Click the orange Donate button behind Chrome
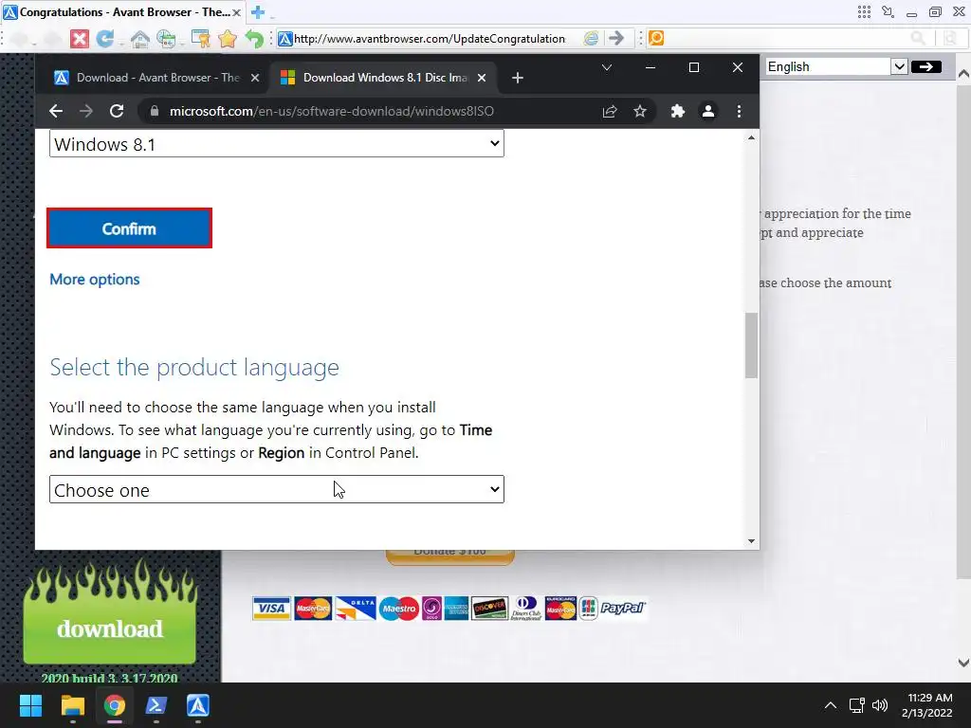 coord(450,556)
